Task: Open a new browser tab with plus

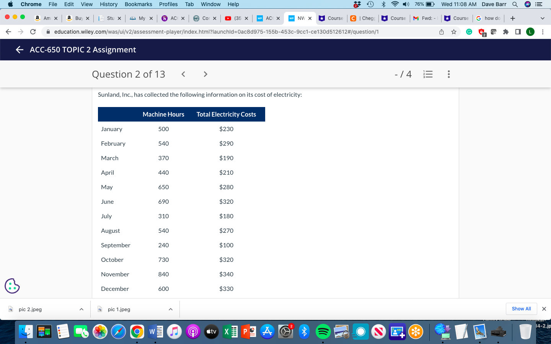Action: [513, 18]
